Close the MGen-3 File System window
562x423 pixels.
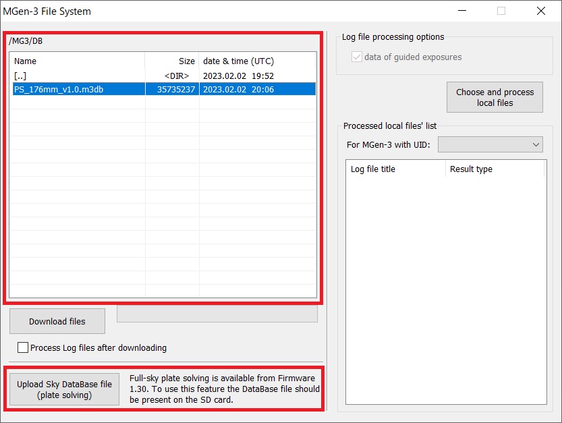pos(541,11)
